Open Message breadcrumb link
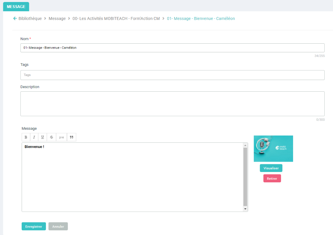 pos(57,19)
